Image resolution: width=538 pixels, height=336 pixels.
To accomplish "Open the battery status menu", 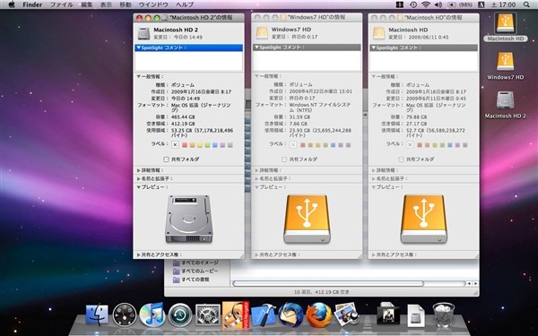I will [x=459, y=4].
